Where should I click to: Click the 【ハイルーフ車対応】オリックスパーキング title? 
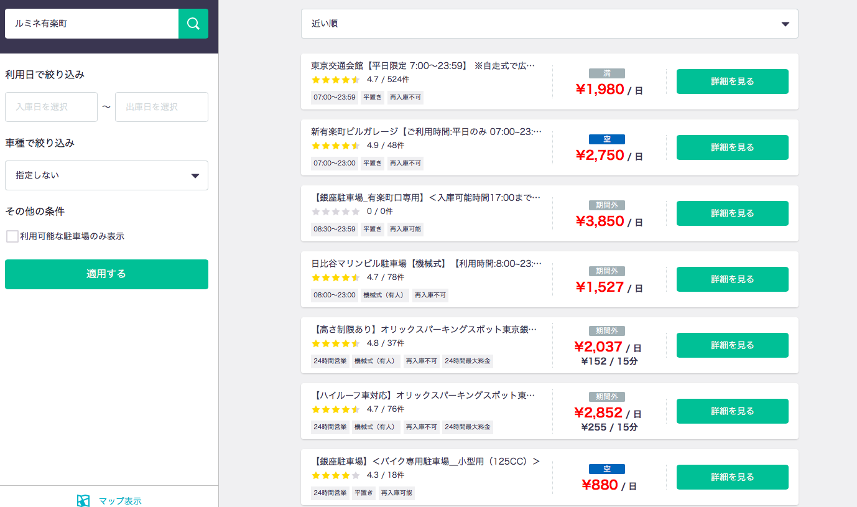pyautogui.click(x=423, y=396)
